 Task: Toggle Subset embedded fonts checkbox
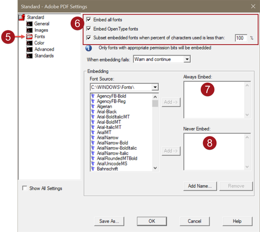click(89, 38)
